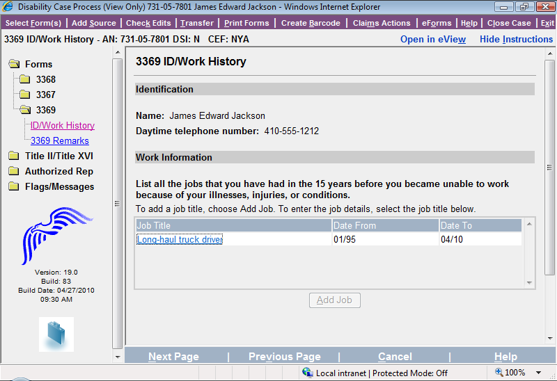Click the Open in eView link

[433, 39]
